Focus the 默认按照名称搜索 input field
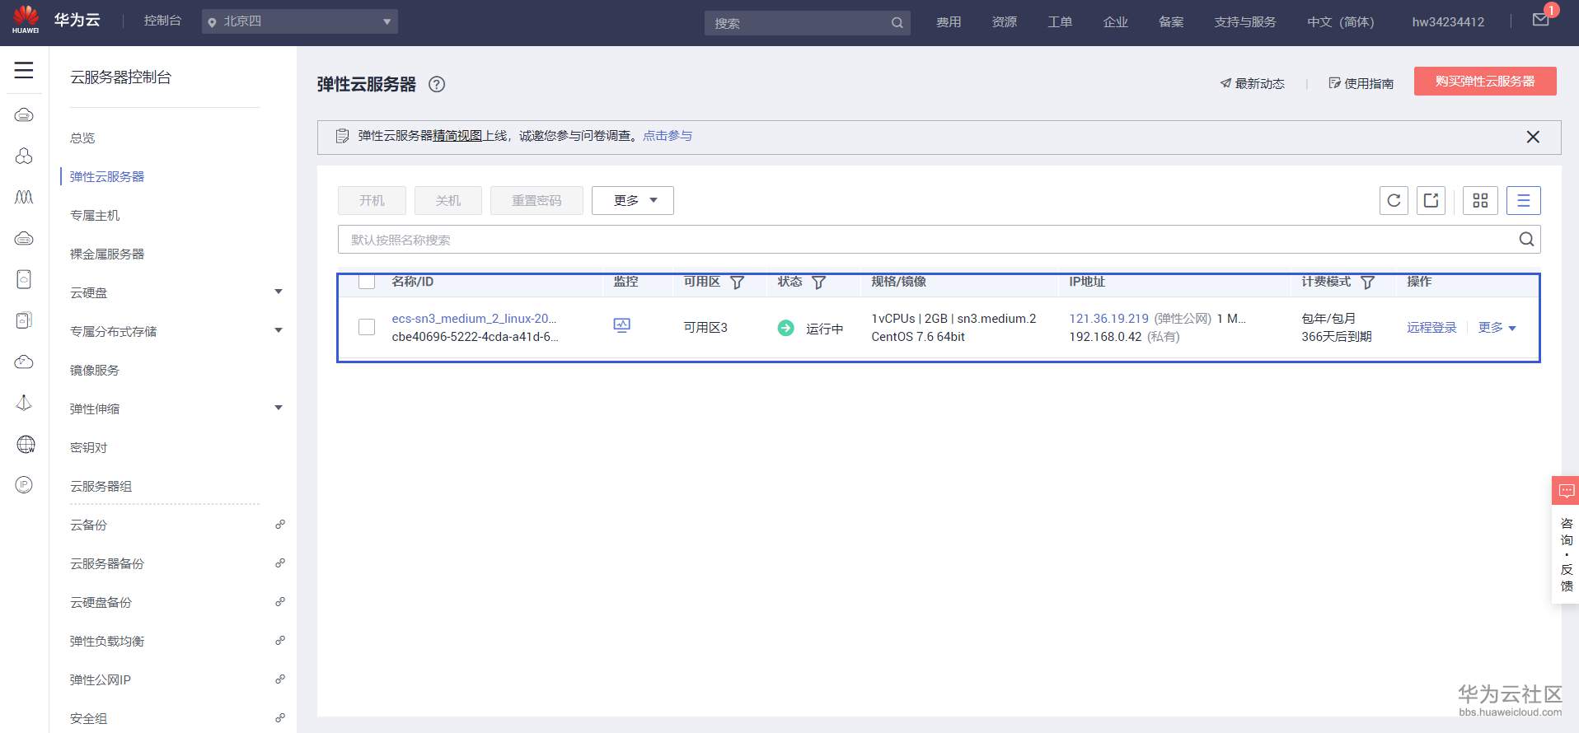The image size is (1579, 733). tap(939, 240)
